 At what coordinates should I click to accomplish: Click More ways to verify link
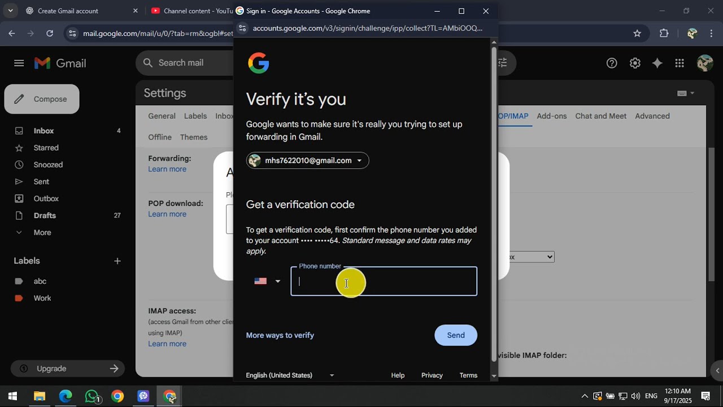tap(280, 335)
